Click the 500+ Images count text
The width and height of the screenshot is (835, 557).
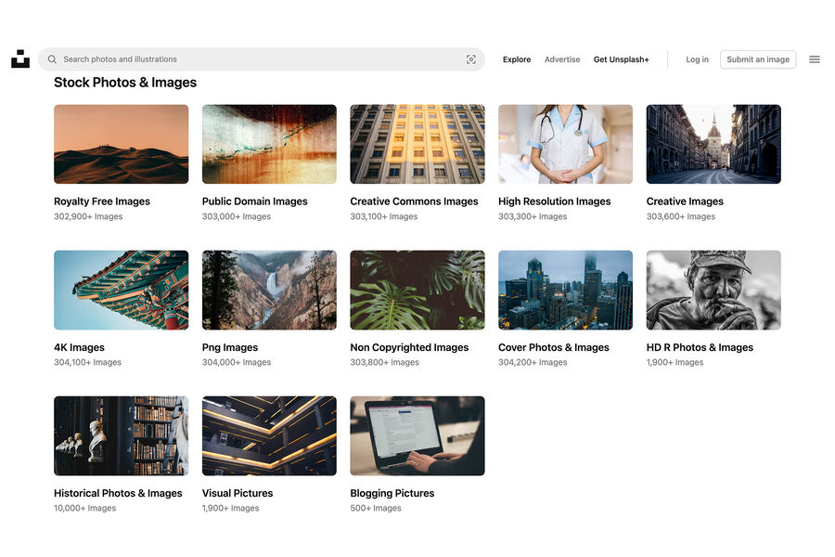376,509
